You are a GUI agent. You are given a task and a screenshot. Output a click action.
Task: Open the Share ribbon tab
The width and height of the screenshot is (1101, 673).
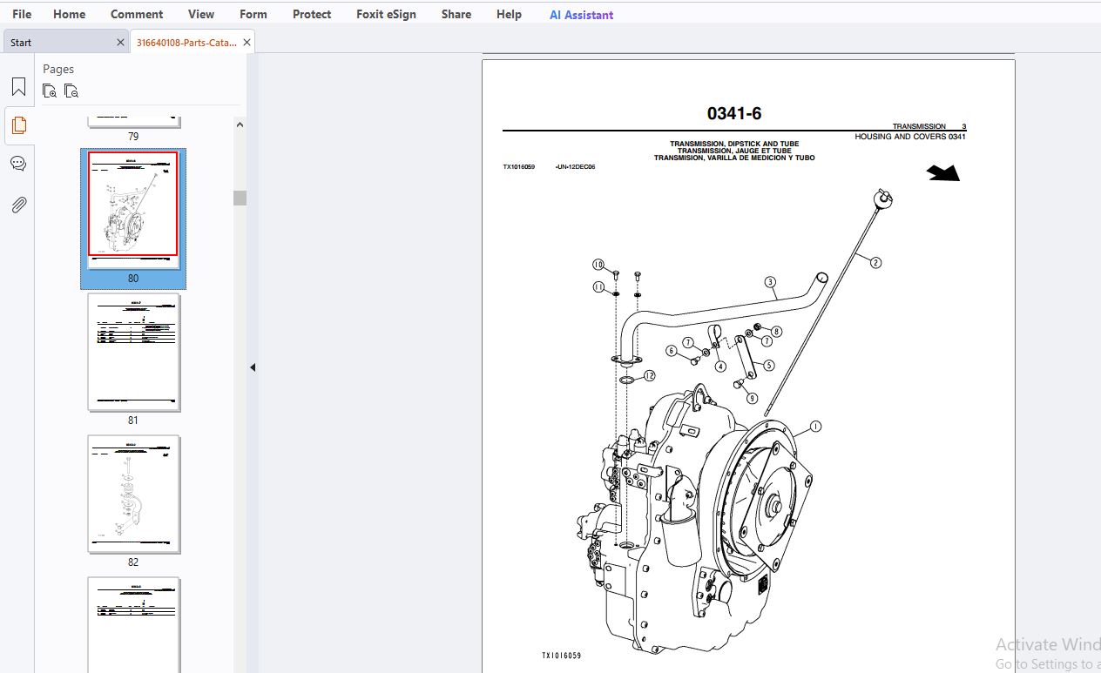(456, 14)
